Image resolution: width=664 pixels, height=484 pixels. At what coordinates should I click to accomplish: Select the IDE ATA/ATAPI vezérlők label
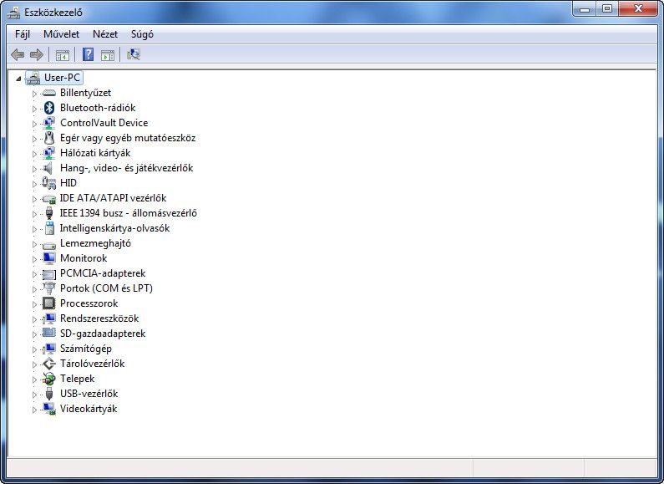(x=113, y=198)
